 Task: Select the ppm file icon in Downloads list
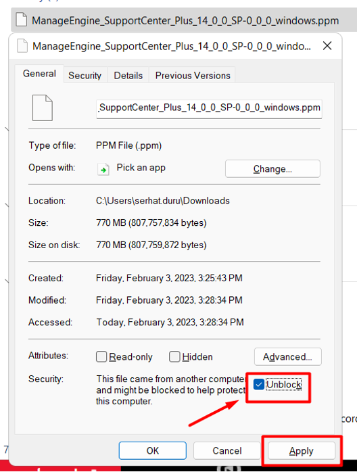(x=21, y=19)
